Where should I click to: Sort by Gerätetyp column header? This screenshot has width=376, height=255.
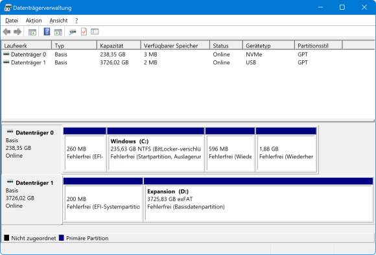tap(268, 45)
